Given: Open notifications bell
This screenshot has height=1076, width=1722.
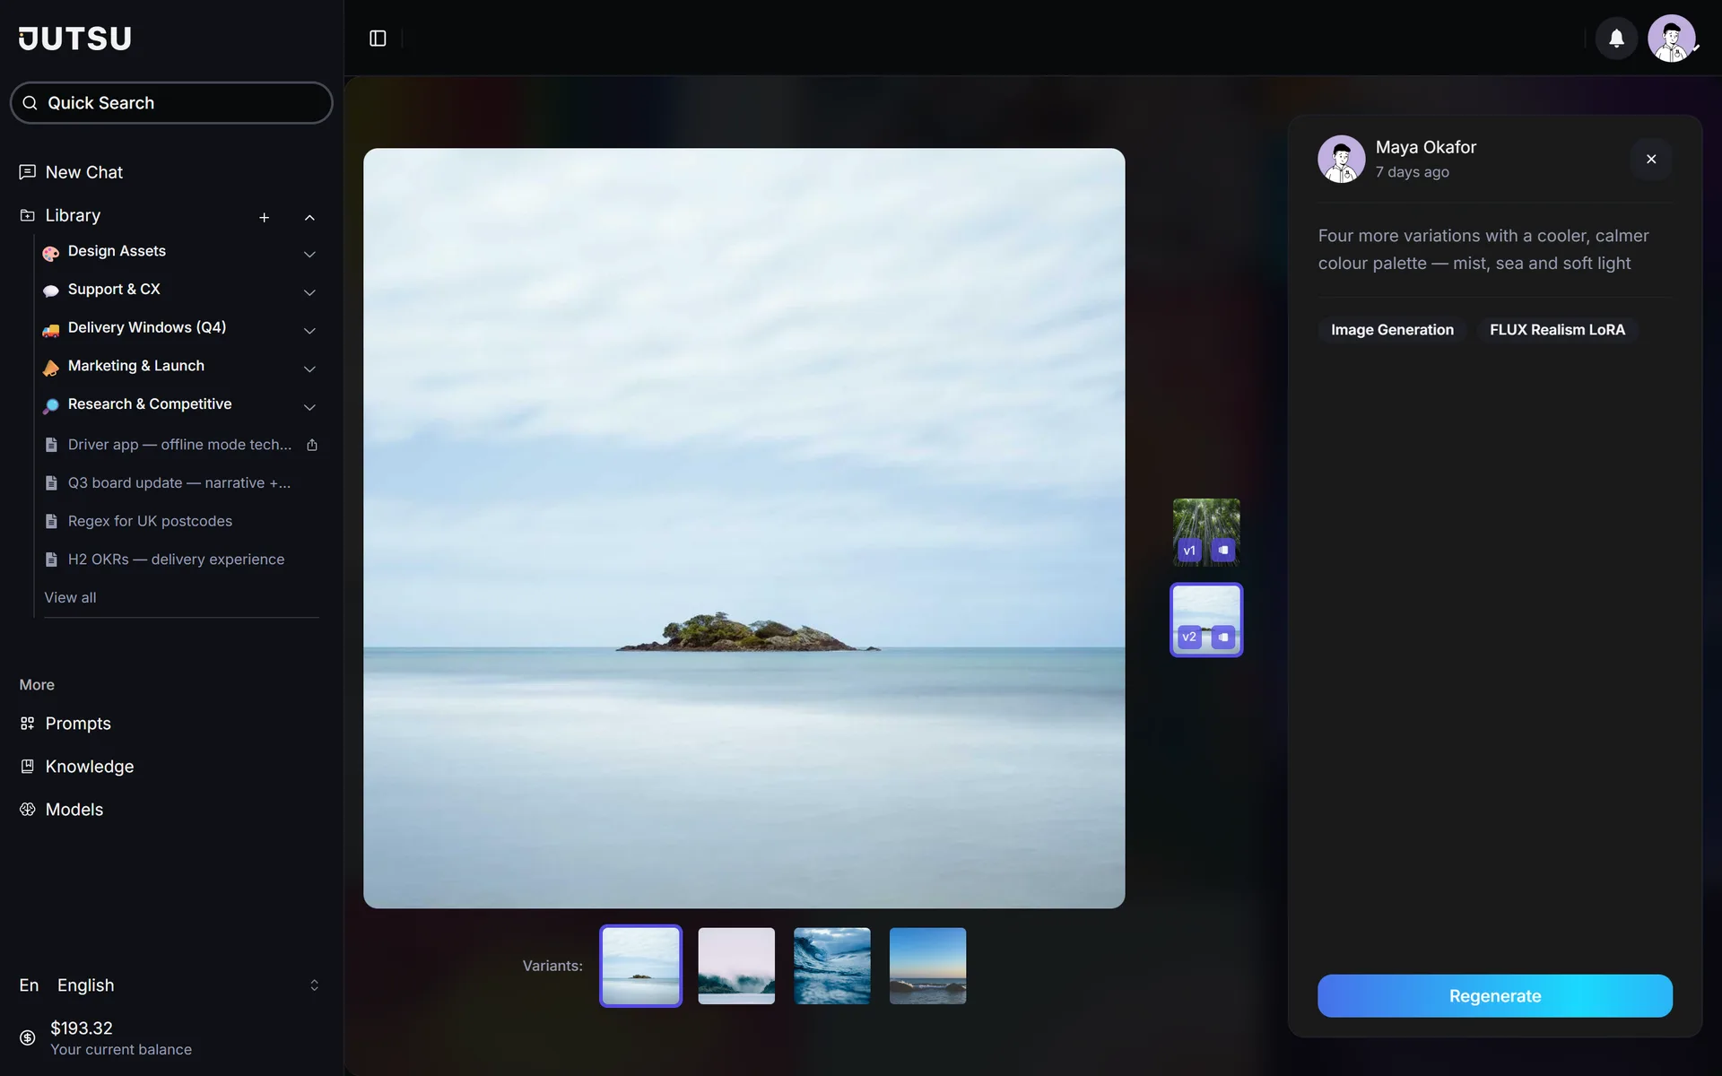Looking at the screenshot, I should click(x=1616, y=39).
